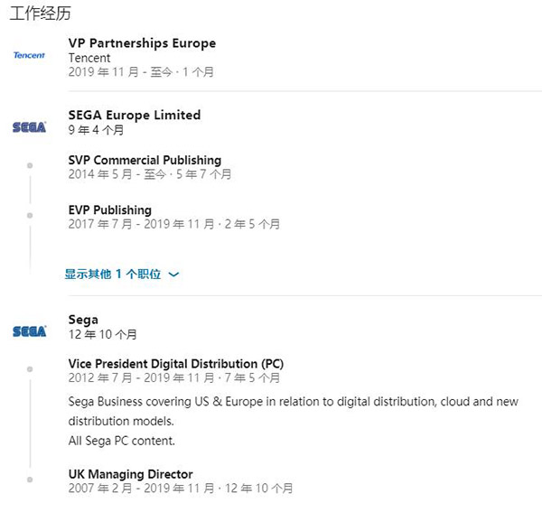This screenshot has width=542, height=512.
Task: Click the 工作经历 section heading
Action: tap(40, 14)
